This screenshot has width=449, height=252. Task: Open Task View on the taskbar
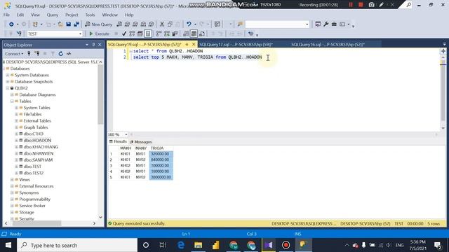pyautogui.click(x=163, y=245)
